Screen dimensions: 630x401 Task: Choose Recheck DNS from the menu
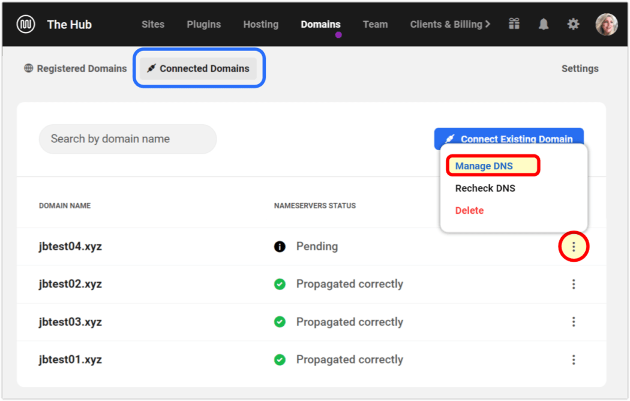coord(485,188)
